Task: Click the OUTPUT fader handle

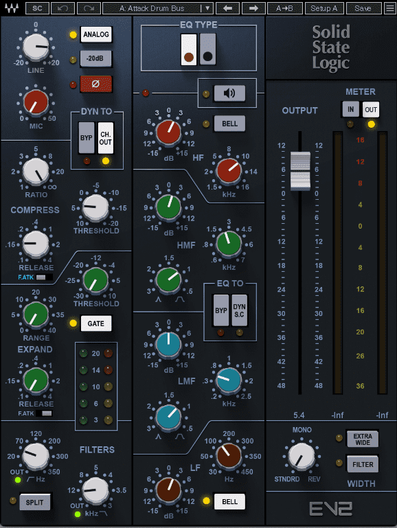Action: (x=300, y=171)
